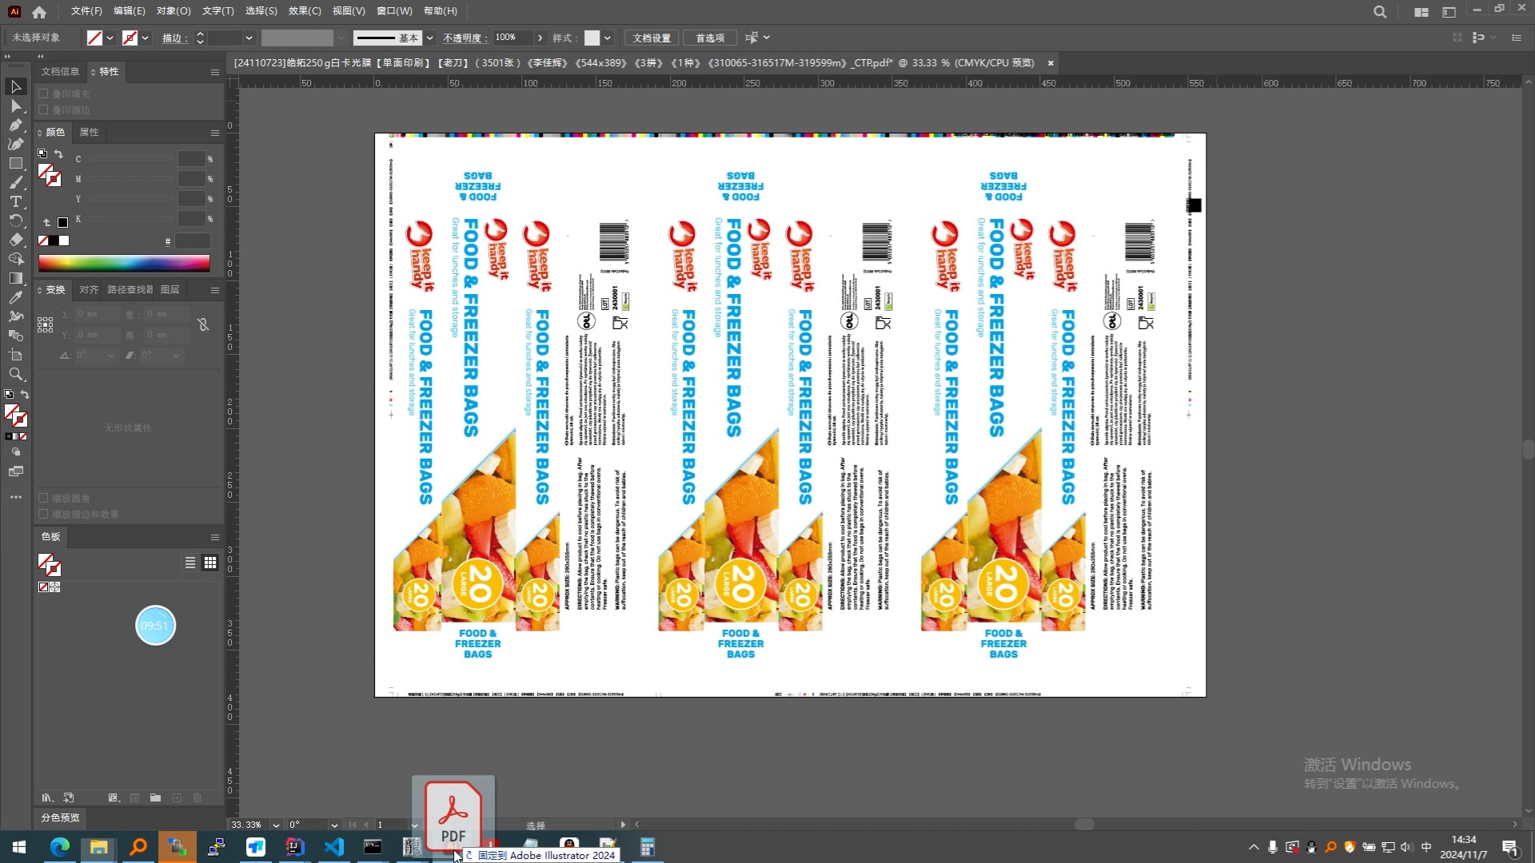Viewport: 1535px width, 863px height.
Task: Open the Windows Start button
Action: 19,847
